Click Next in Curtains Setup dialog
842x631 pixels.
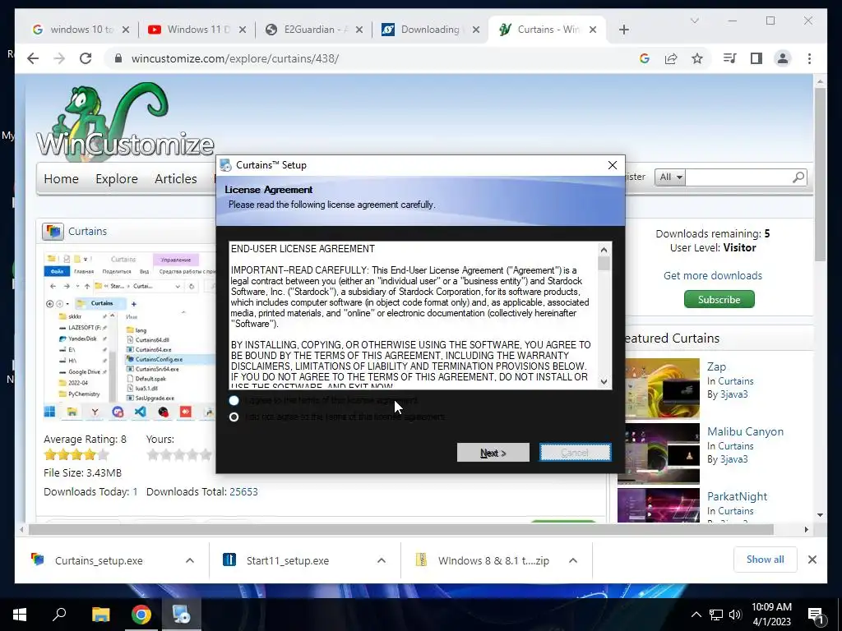tap(493, 453)
